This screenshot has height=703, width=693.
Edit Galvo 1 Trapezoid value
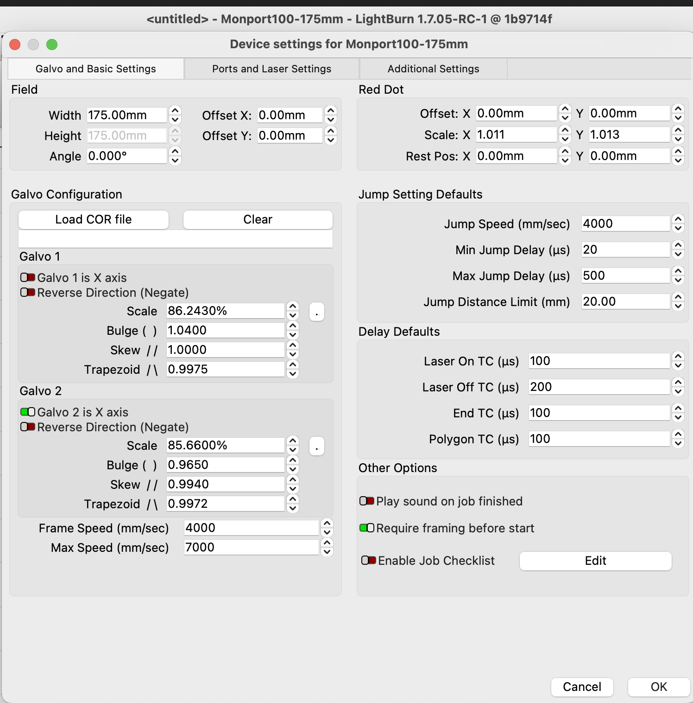coord(226,369)
